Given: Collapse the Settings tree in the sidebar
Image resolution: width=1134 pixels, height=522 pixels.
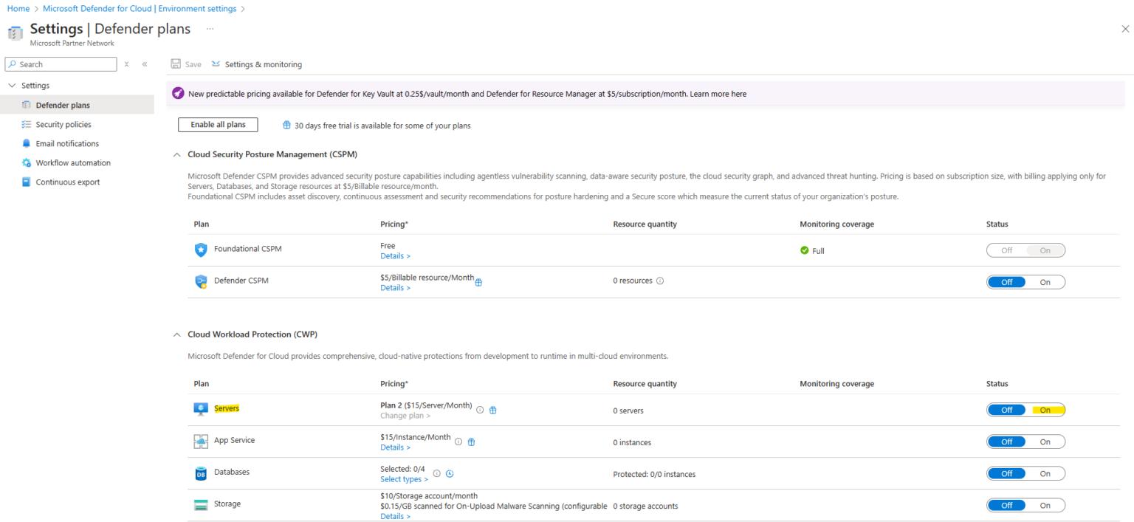Looking at the screenshot, I should [x=12, y=85].
